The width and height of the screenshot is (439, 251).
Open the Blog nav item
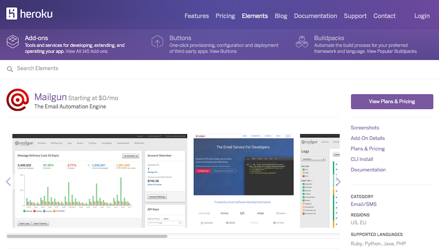[x=281, y=16]
